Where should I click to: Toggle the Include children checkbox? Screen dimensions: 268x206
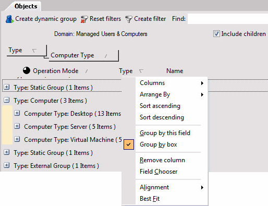click(x=216, y=34)
